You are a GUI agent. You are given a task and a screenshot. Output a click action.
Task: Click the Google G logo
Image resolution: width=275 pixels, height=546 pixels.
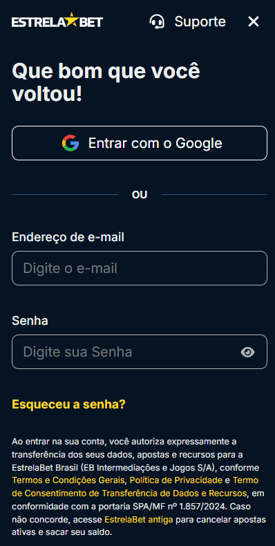pos(70,143)
